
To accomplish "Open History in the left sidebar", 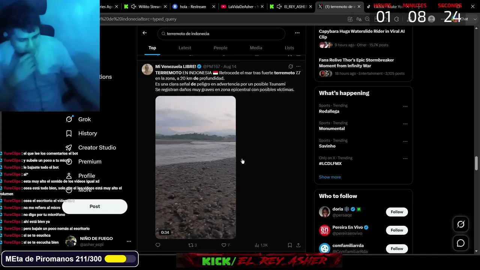I will (81, 133).
